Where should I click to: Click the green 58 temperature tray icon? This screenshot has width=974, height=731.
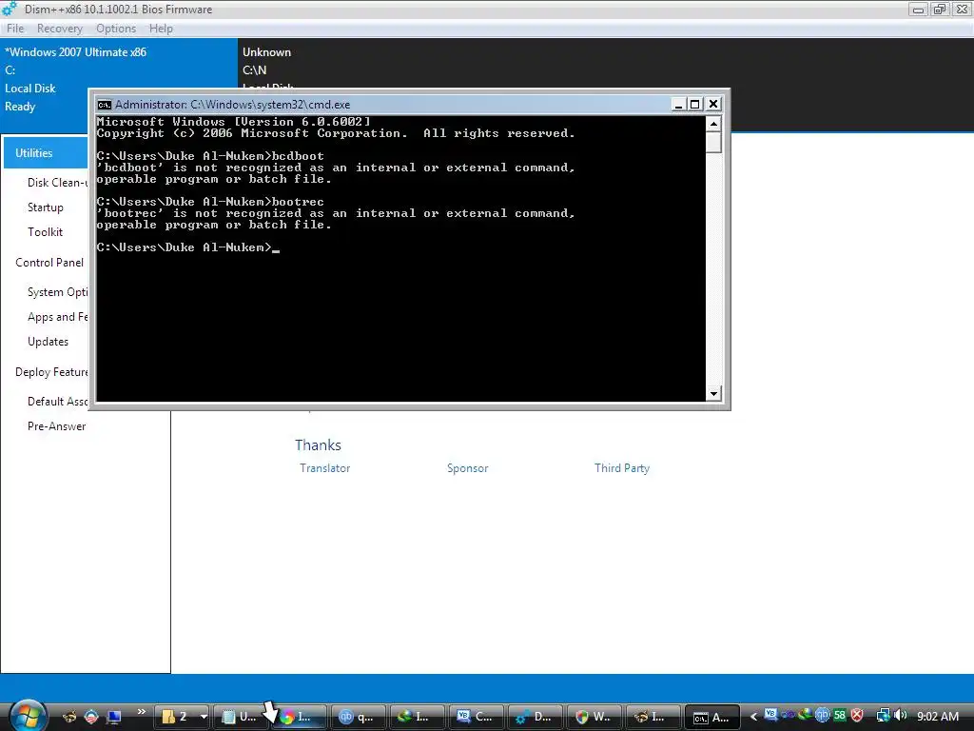[840, 716]
